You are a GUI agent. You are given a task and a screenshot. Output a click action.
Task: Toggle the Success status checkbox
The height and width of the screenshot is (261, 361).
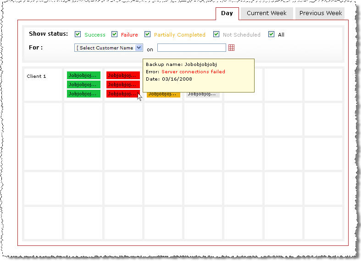[78, 34]
